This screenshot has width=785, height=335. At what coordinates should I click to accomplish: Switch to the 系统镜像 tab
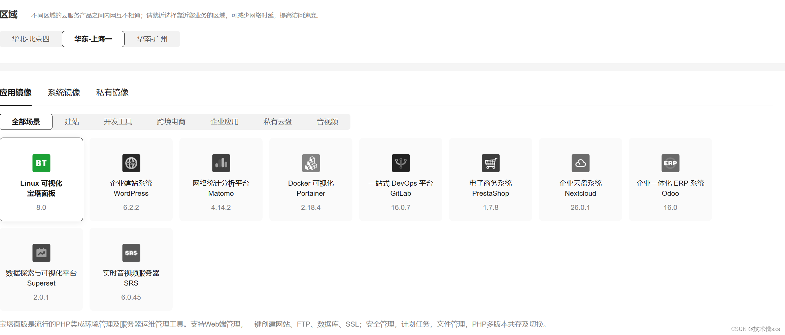point(64,92)
